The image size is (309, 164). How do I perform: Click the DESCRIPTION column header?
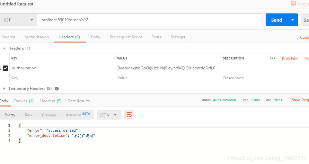point(233,59)
